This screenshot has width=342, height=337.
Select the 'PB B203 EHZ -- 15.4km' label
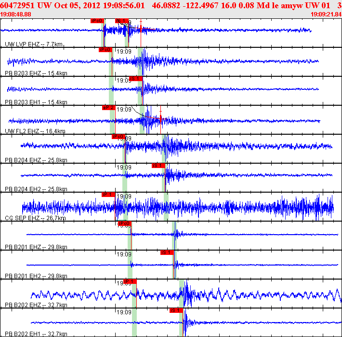[36, 73]
